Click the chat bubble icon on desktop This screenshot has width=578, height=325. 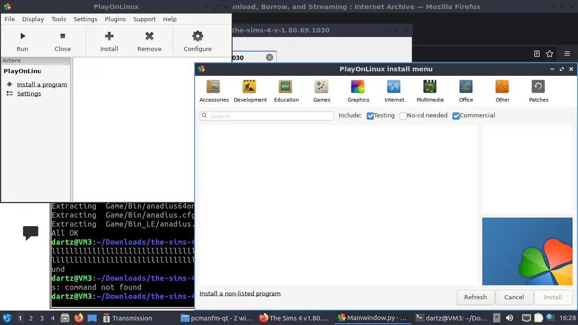click(x=31, y=233)
